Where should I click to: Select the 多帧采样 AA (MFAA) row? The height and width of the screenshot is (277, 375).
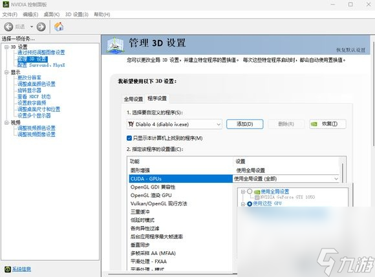click(181, 253)
